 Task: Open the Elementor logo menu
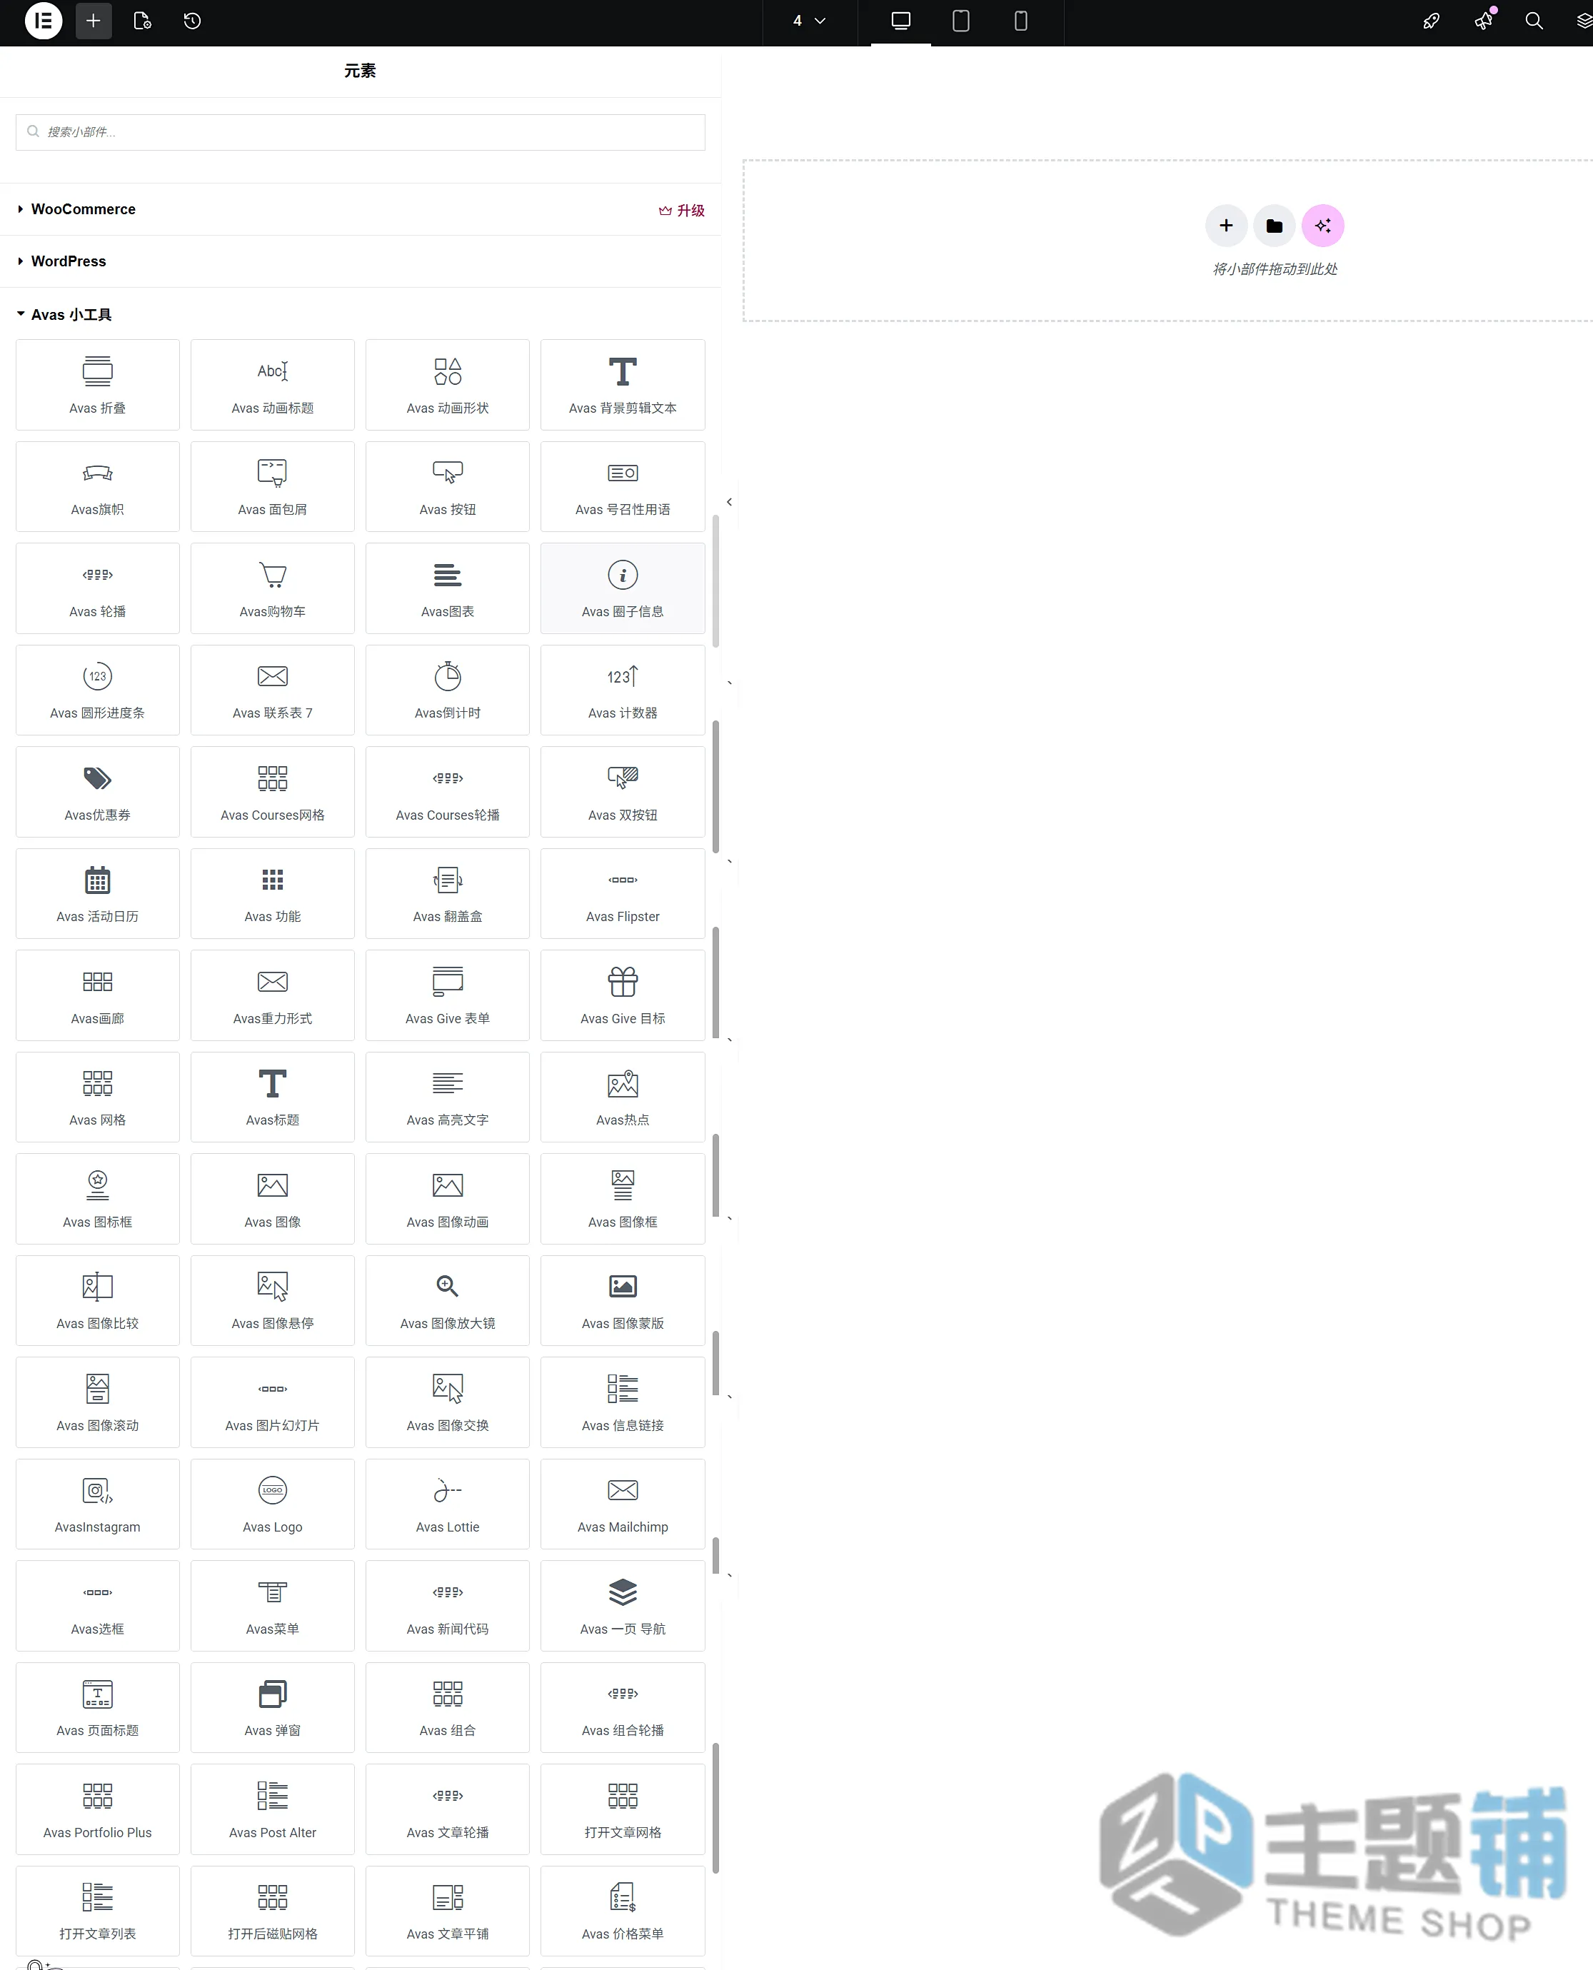43,21
